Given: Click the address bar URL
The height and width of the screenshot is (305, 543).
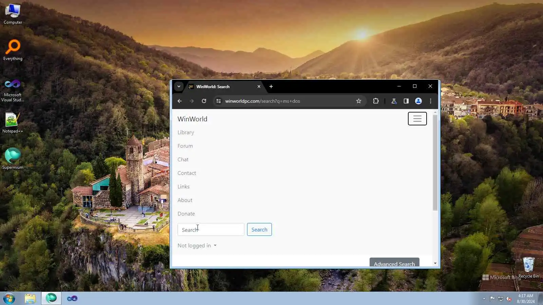Looking at the screenshot, I should (x=263, y=101).
